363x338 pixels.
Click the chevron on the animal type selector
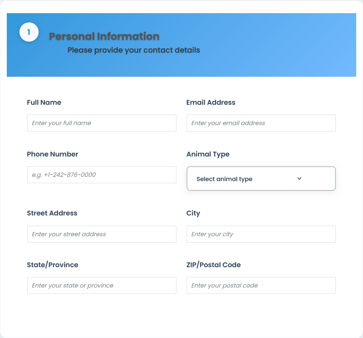click(299, 179)
